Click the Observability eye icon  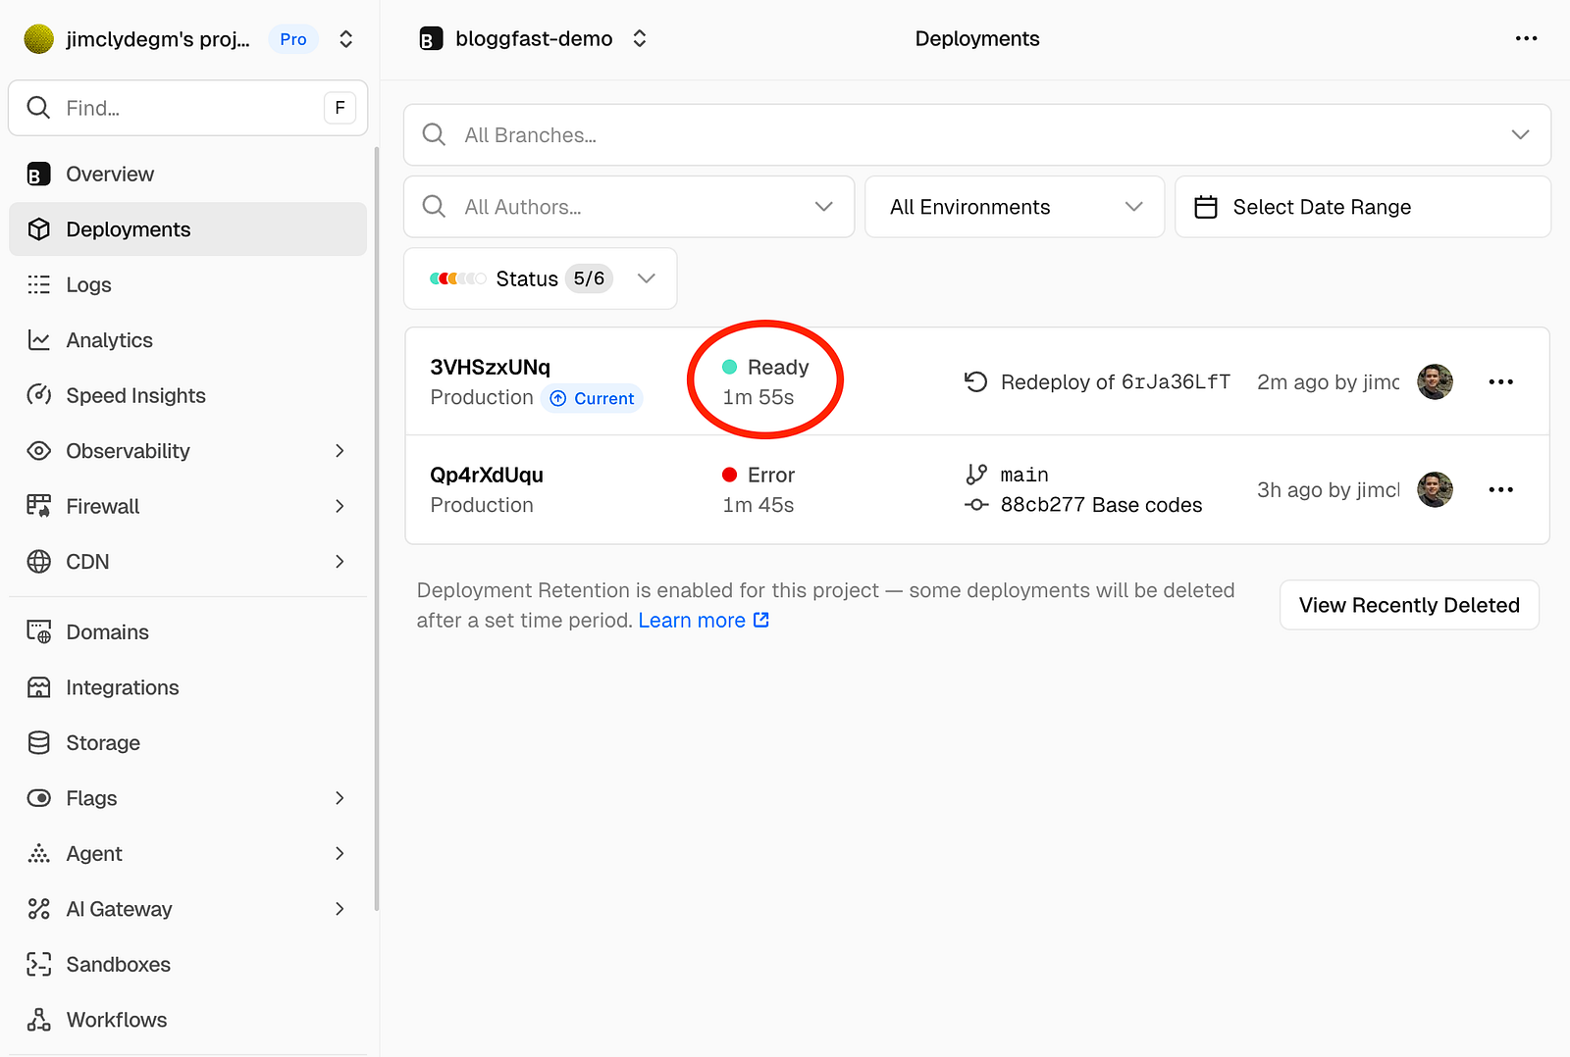pyautogui.click(x=38, y=451)
